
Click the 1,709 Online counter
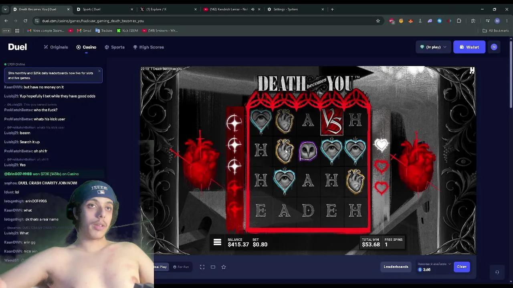(15, 64)
